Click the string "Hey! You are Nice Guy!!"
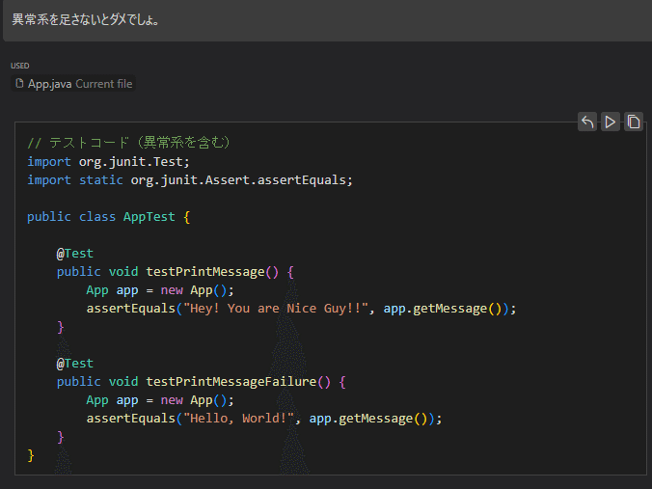This screenshot has width=652, height=489. tap(276, 309)
